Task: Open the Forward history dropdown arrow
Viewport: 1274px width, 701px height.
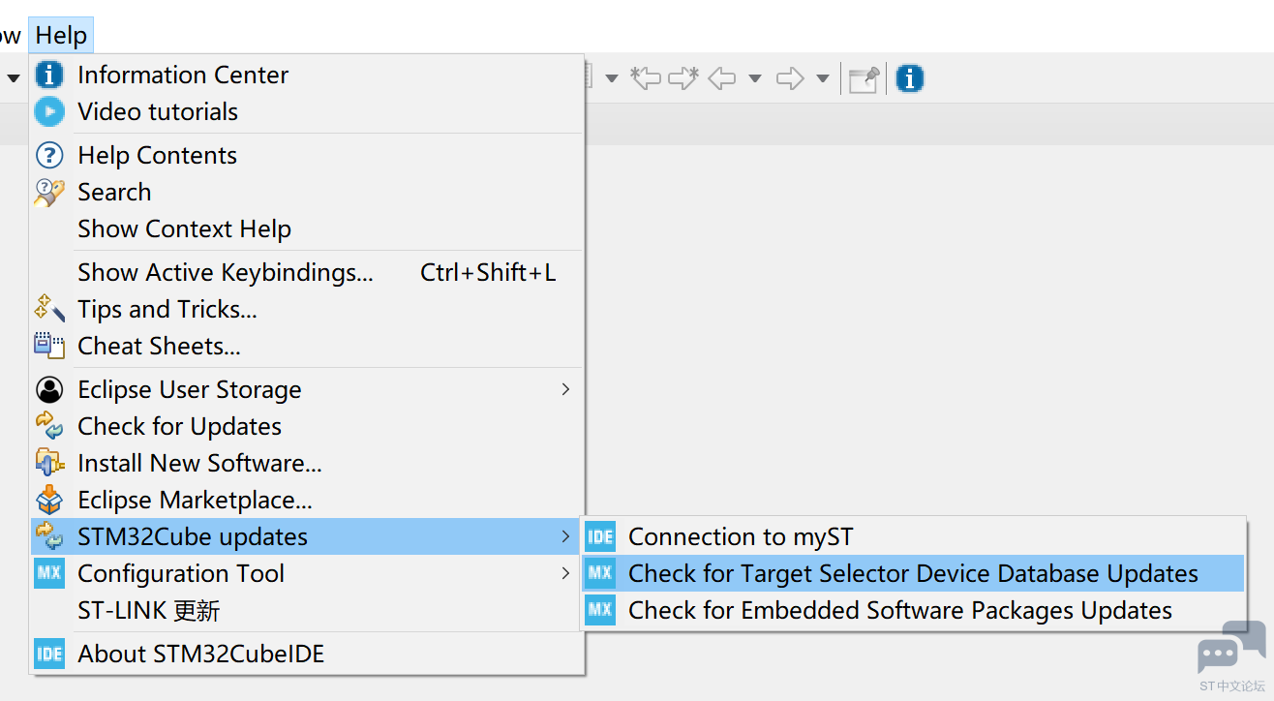Action: 823,78
